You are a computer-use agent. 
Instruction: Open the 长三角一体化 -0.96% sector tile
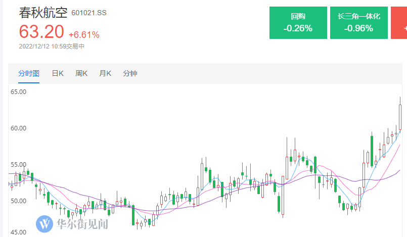359,23
